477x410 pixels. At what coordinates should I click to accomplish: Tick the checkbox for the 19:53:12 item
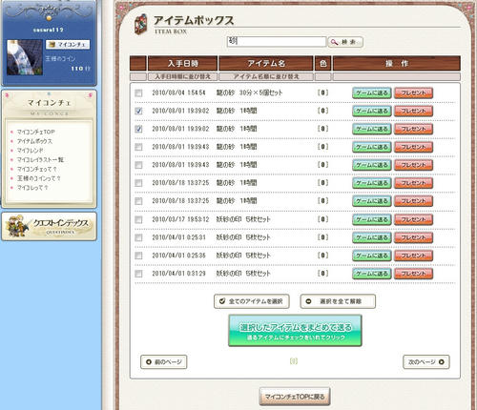138,219
